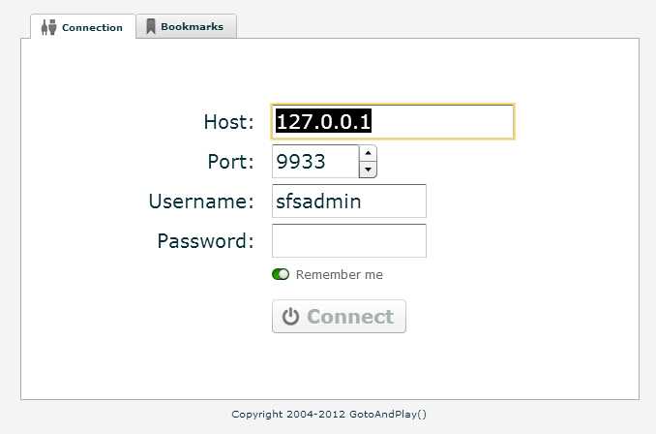The image size is (656, 434).
Task: Click the Username label
Action: 201,201
